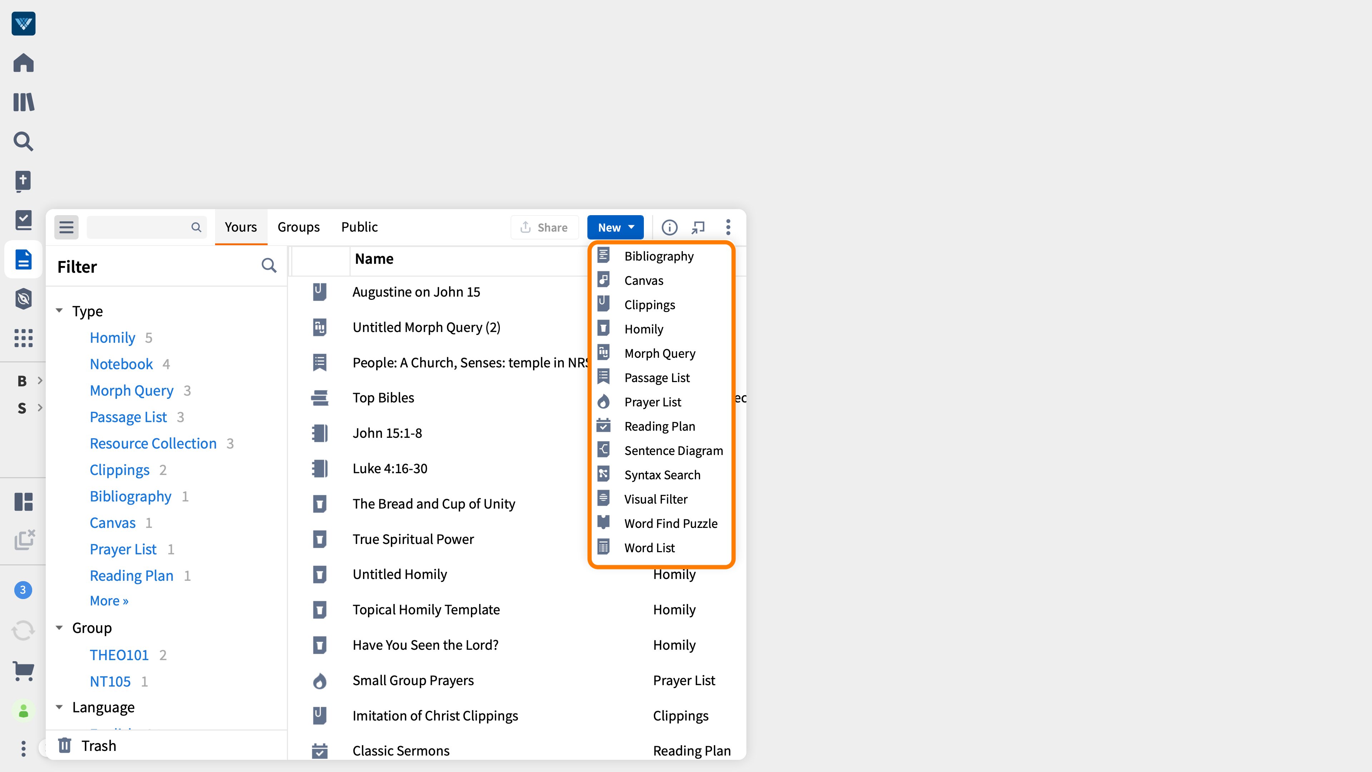Image resolution: width=1372 pixels, height=772 pixels.
Task: Switch to the Groups tab
Action: (x=298, y=227)
